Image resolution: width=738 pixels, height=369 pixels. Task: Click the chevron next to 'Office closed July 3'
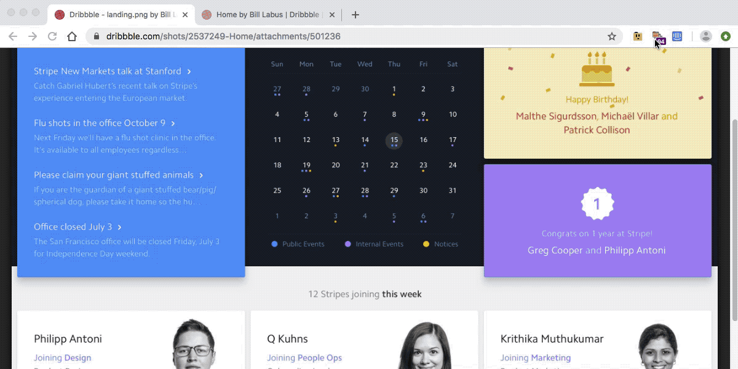(x=119, y=227)
